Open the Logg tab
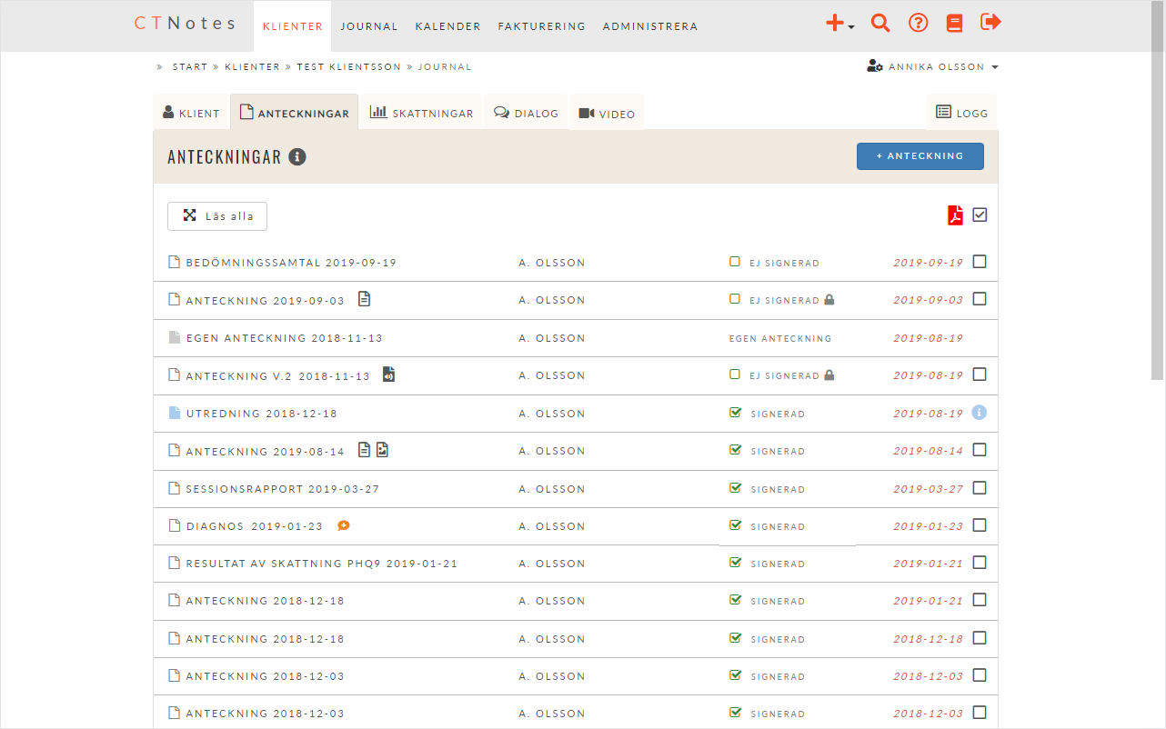 click(961, 113)
